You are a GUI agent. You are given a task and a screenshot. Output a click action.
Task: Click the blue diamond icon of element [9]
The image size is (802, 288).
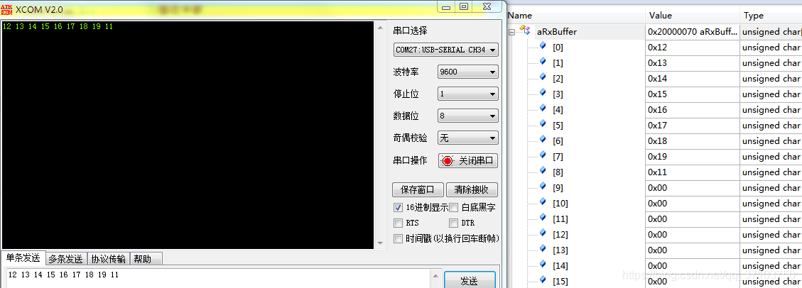tap(543, 187)
